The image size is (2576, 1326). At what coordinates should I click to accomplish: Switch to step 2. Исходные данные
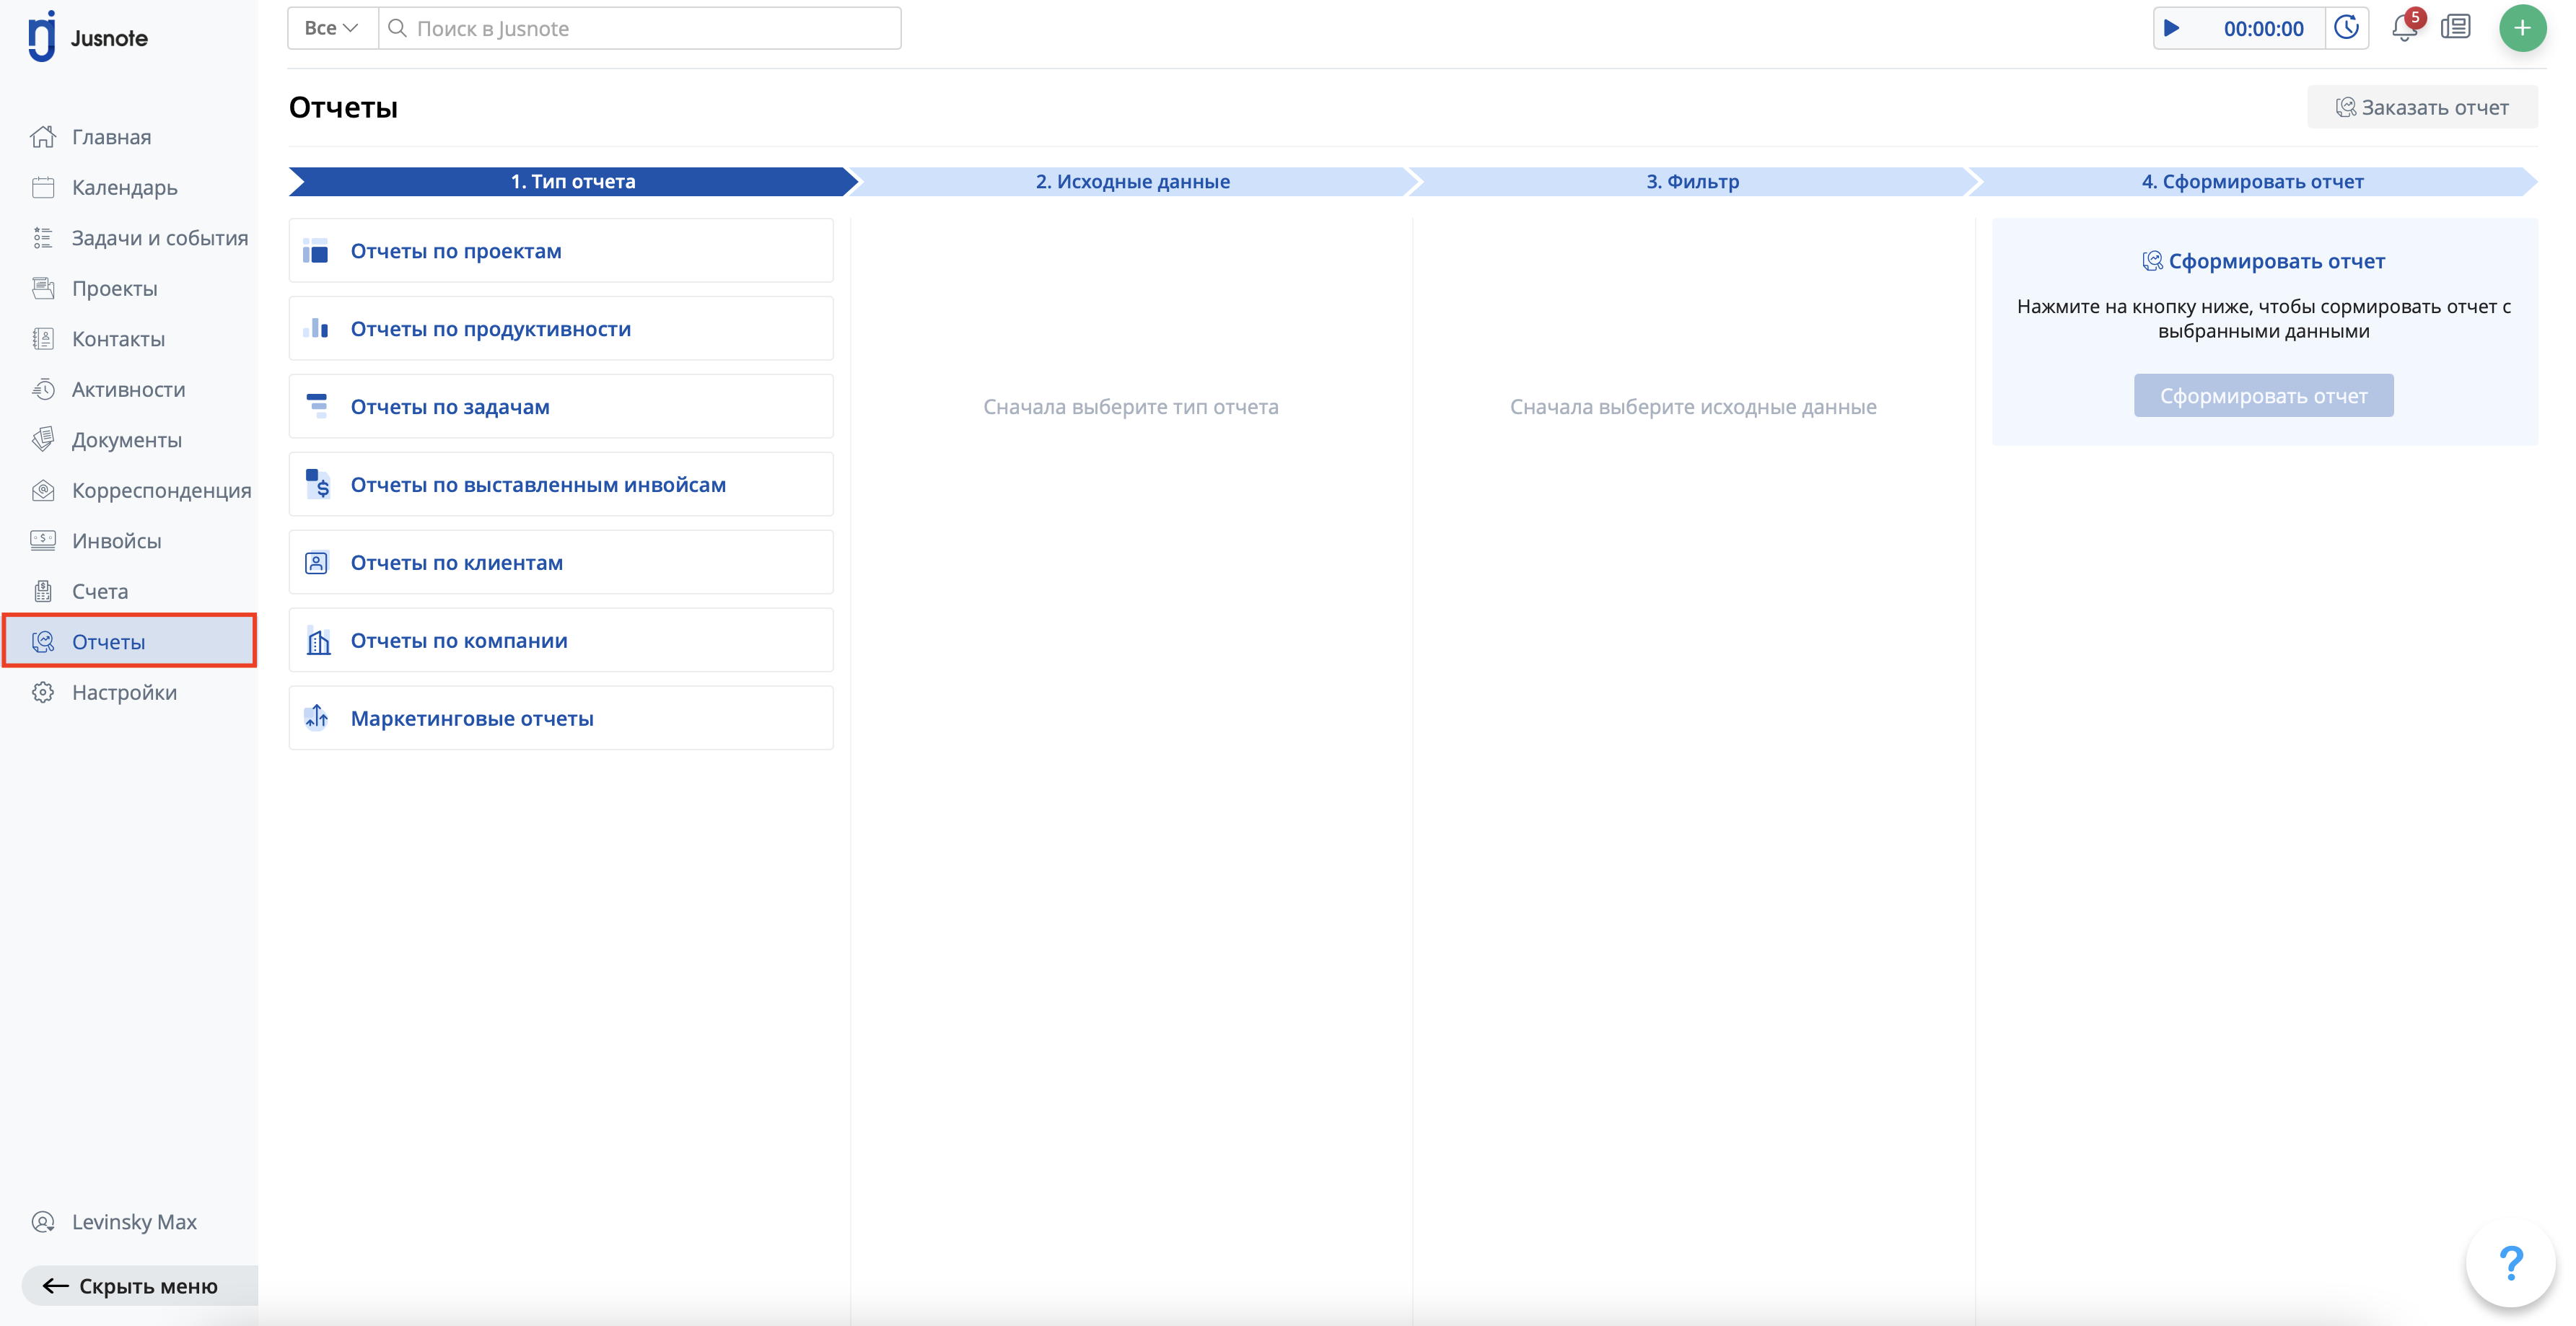(1132, 181)
